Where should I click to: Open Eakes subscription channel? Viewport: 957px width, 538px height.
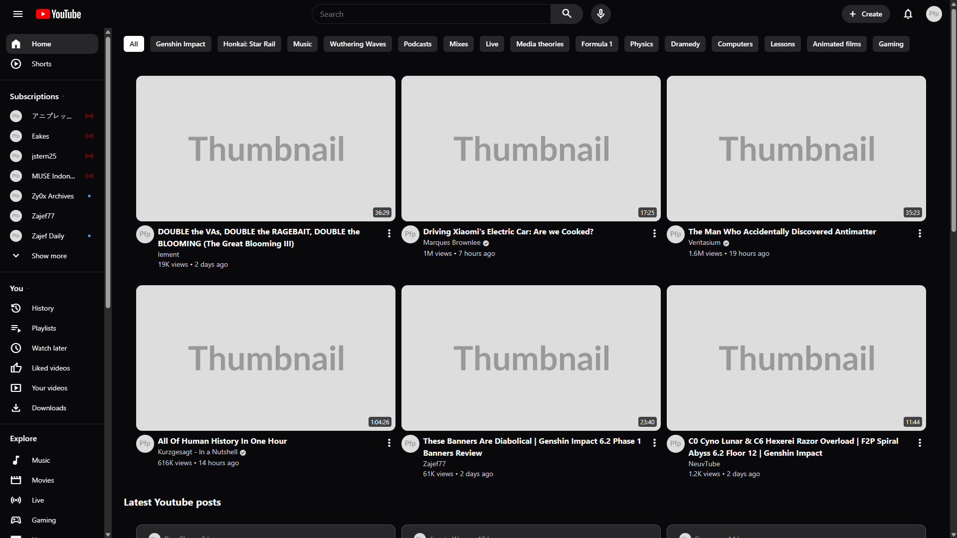(x=52, y=136)
